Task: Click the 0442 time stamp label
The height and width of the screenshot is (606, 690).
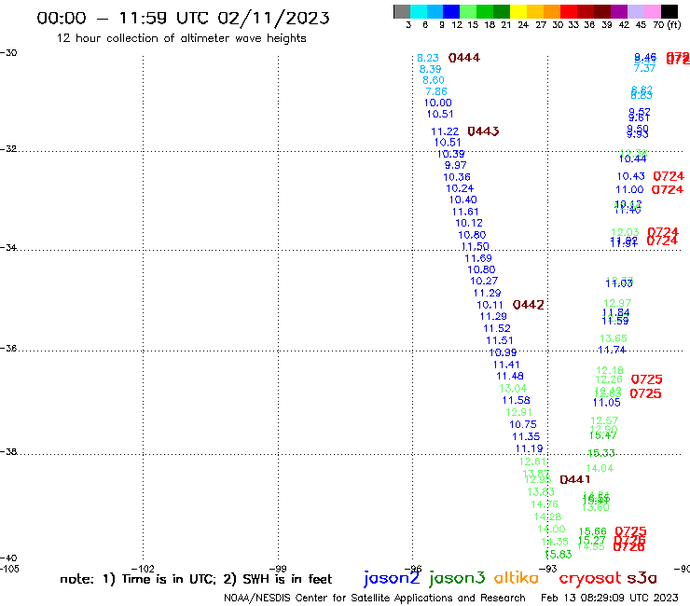Action: coord(528,305)
